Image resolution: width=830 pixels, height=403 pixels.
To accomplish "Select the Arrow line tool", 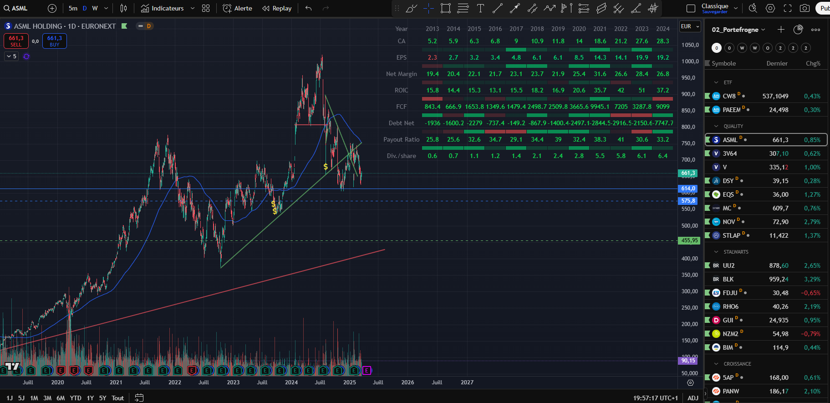I will (x=515, y=8).
